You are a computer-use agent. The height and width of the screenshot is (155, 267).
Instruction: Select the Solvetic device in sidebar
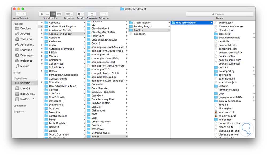point(25,83)
